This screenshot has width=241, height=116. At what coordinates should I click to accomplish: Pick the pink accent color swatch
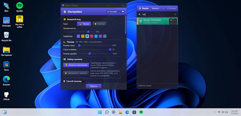pos(92,36)
